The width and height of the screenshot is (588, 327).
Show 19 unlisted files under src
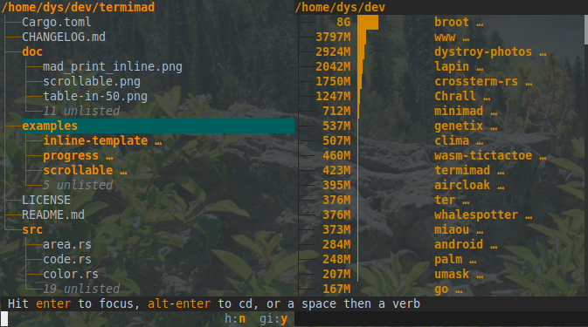click(x=81, y=289)
